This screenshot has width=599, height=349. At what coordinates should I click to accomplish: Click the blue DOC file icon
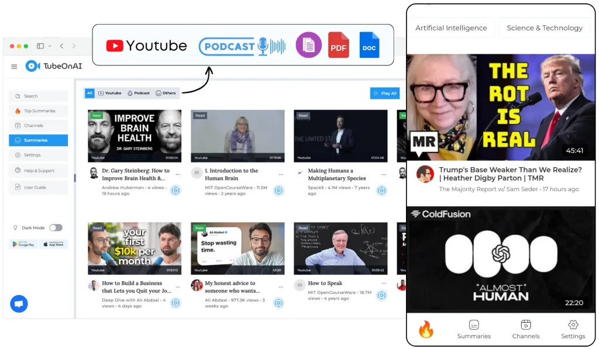(x=369, y=45)
